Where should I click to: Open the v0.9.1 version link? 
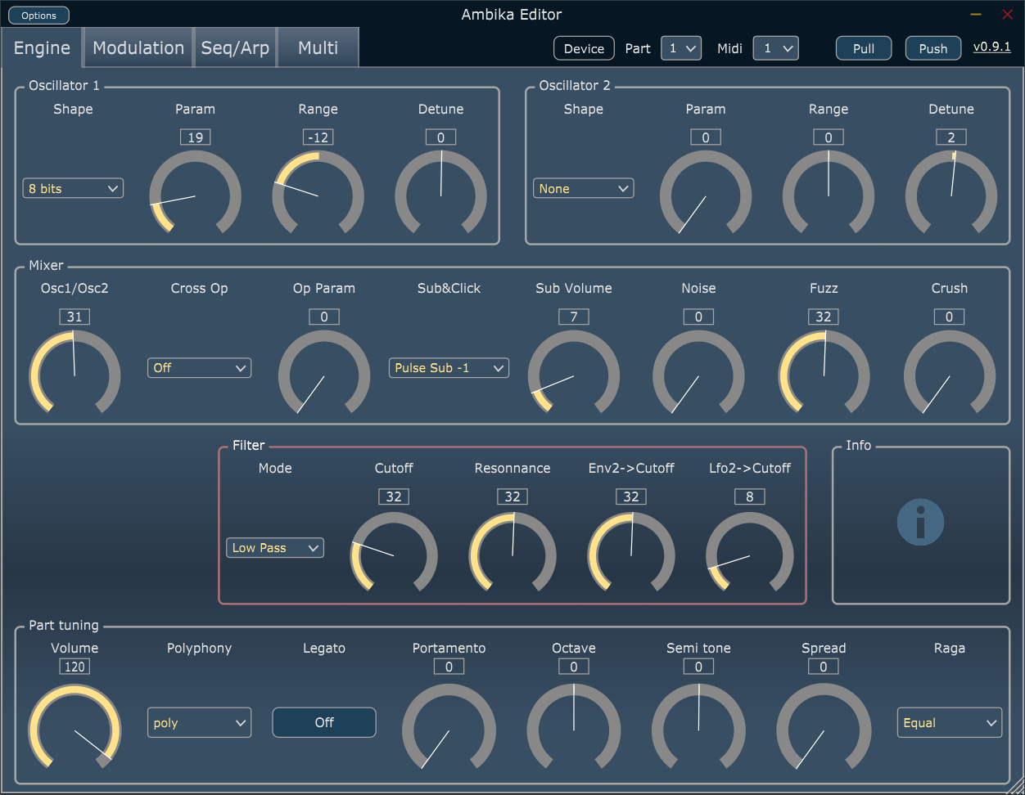click(991, 47)
